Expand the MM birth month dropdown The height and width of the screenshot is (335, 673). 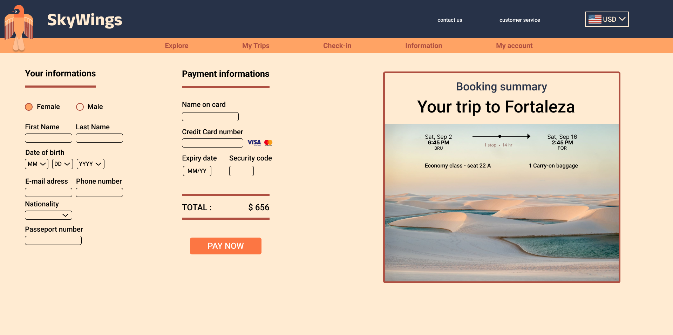tap(36, 164)
